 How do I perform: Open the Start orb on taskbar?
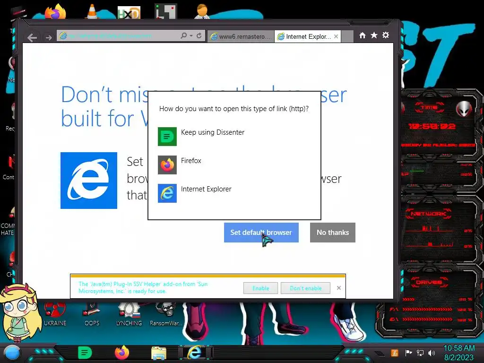pos(12,353)
